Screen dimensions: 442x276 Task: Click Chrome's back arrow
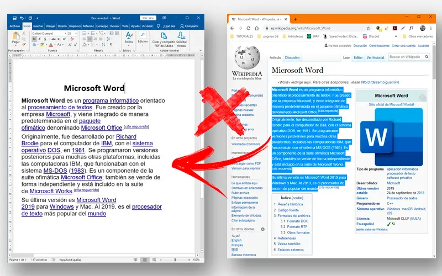(x=232, y=28)
